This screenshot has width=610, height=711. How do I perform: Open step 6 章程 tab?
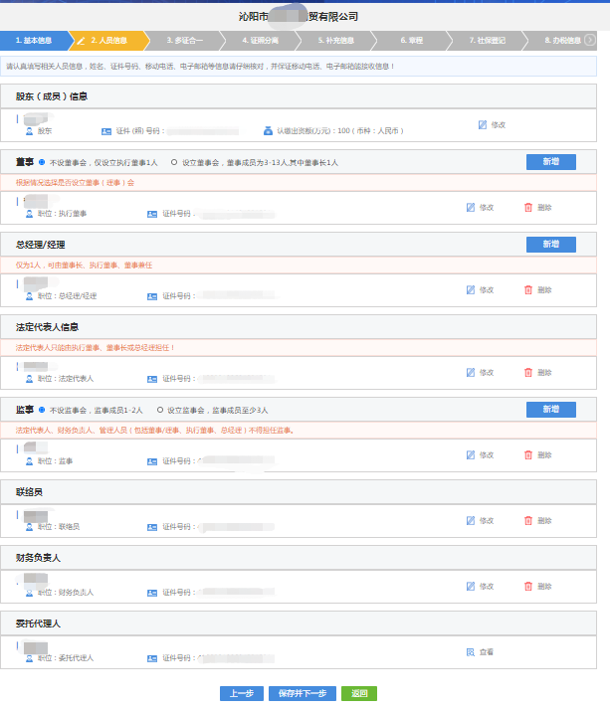pos(412,41)
